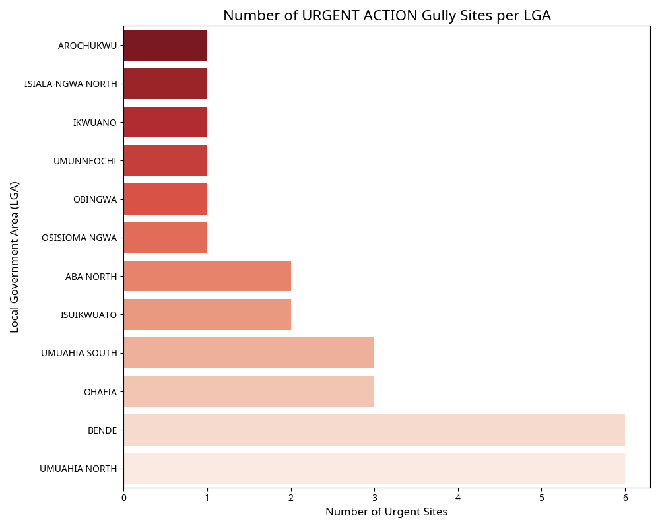Select the OSISIOMA NGWA bar
The image size is (660, 528).
165,238
